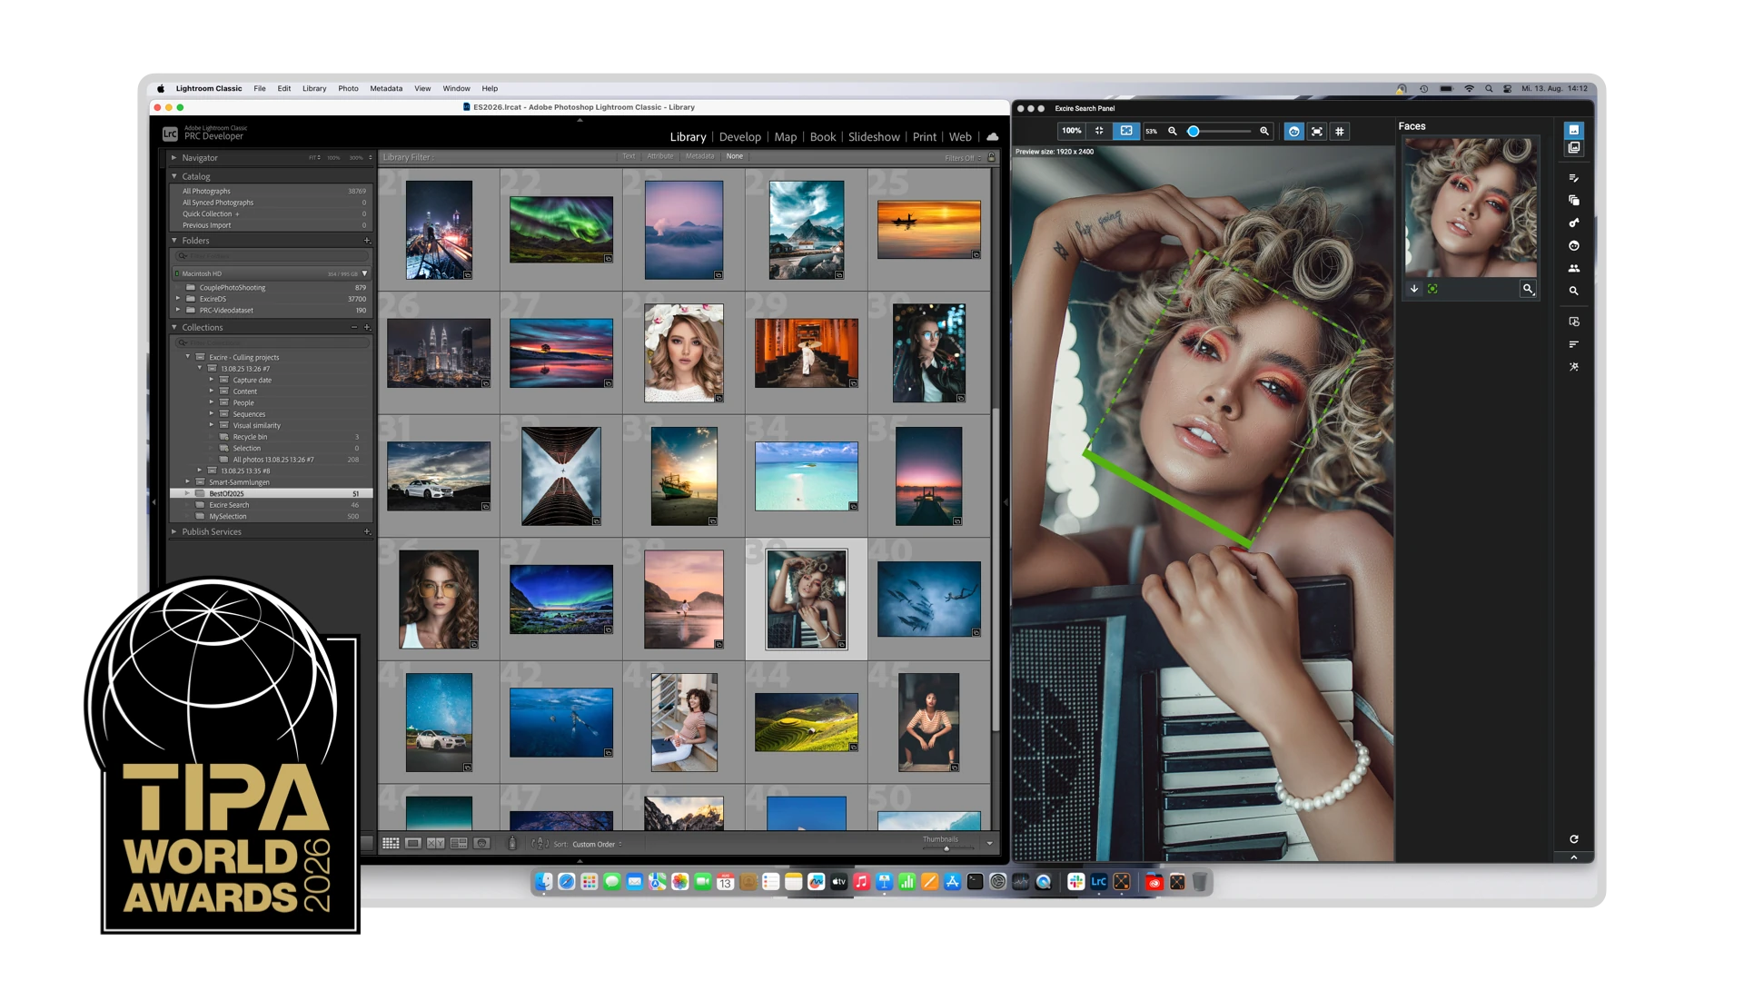Open the keyword key icon in Excire sidebar
The height and width of the screenshot is (981, 1744).
point(1574,223)
